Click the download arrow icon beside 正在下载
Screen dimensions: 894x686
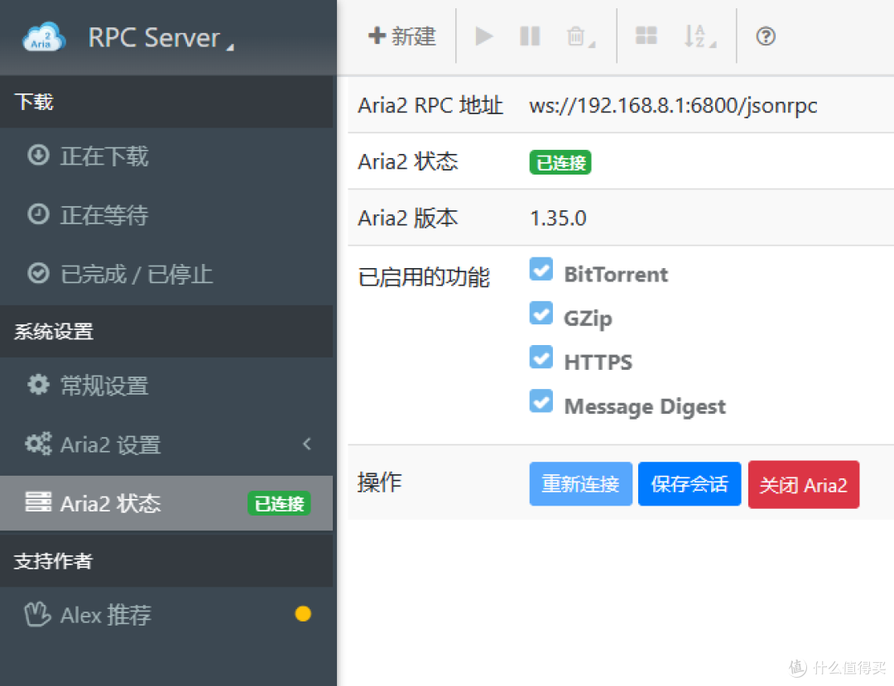pyautogui.click(x=38, y=155)
